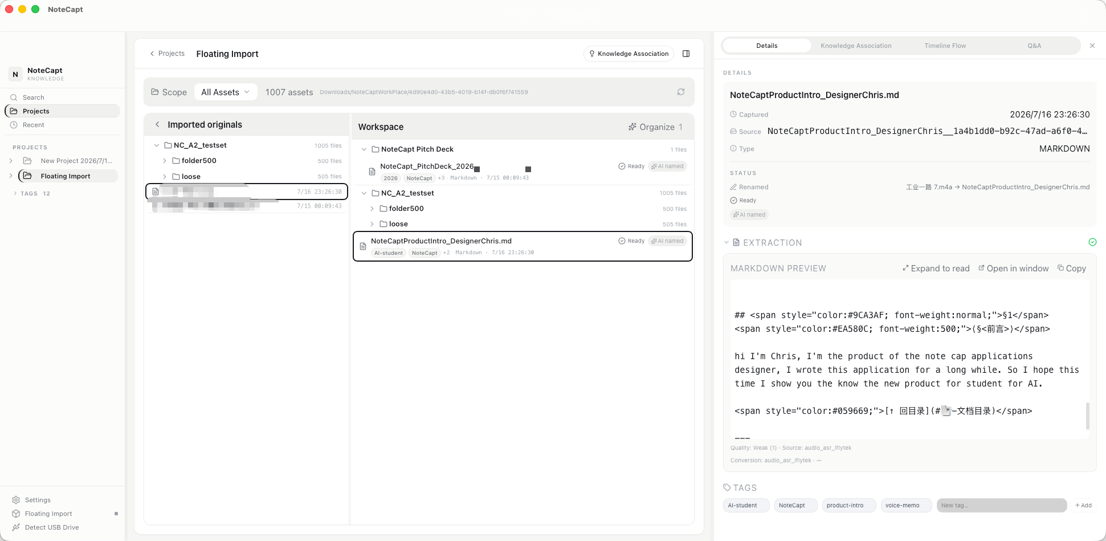Click the NoteCapt tag in TAGS section

pyautogui.click(x=795, y=505)
